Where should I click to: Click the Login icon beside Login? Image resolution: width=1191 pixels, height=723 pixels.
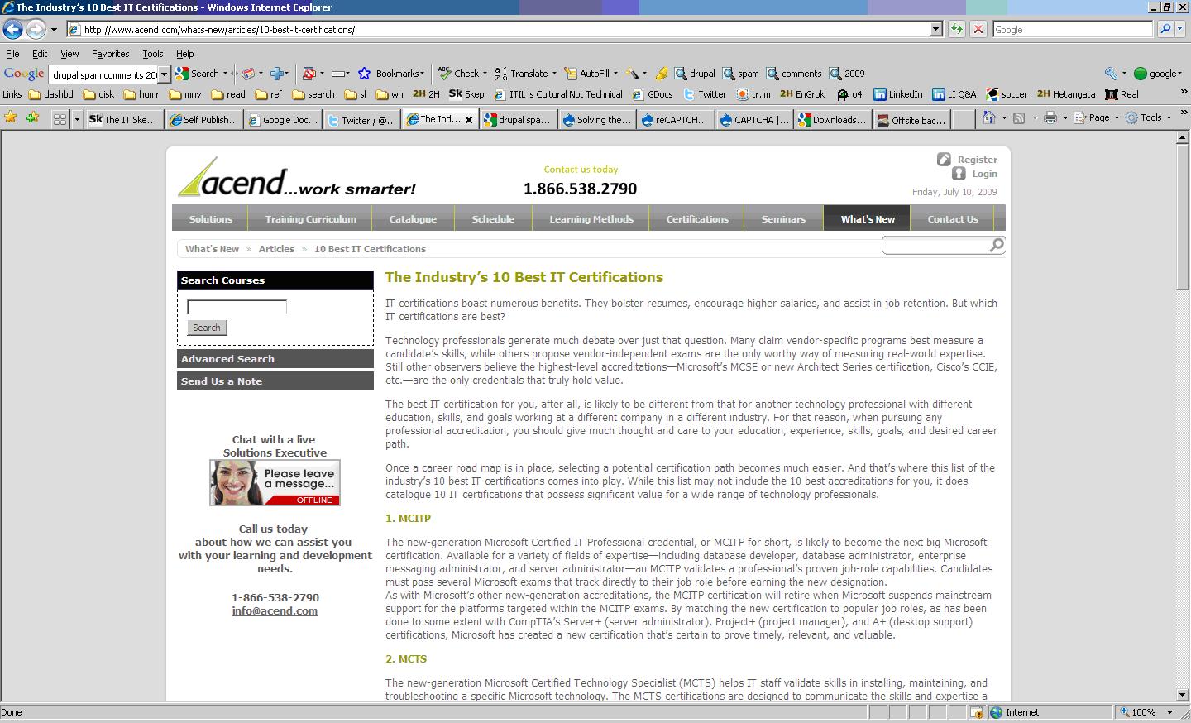tap(959, 174)
